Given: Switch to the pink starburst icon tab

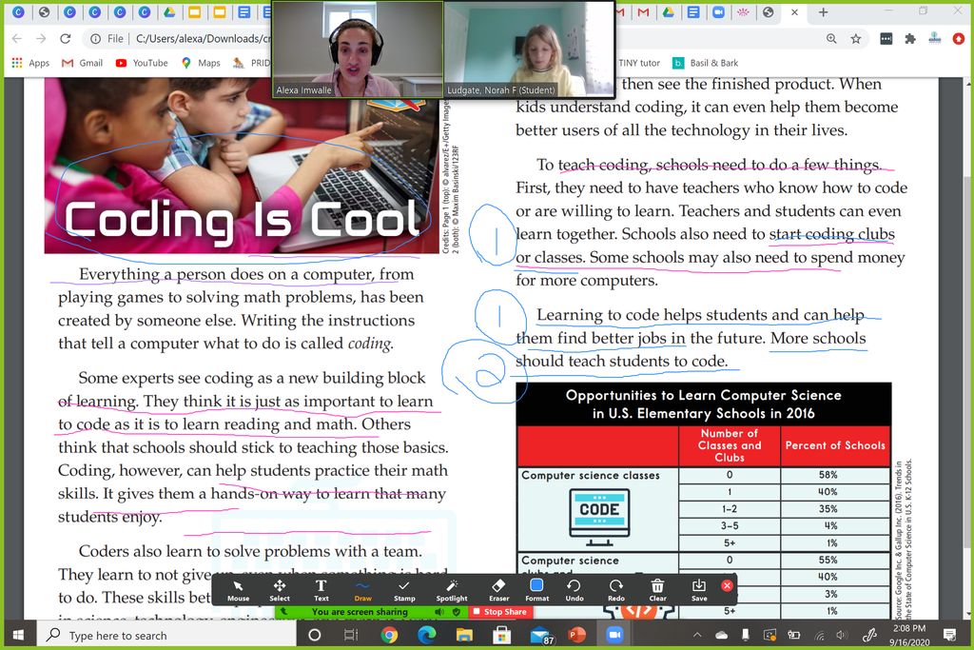Looking at the screenshot, I should pyautogui.click(x=743, y=11).
